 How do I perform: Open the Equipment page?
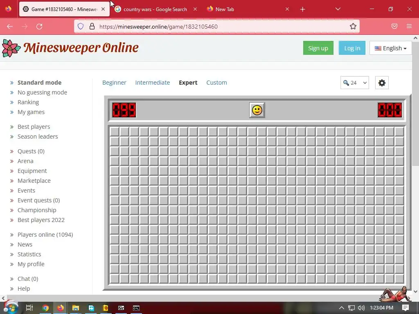pyautogui.click(x=32, y=171)
